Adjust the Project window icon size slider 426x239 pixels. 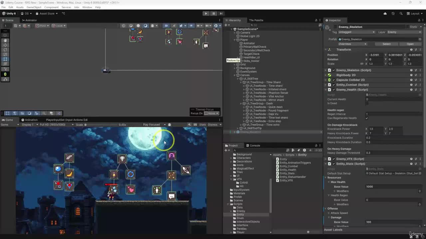click(308, 232)
